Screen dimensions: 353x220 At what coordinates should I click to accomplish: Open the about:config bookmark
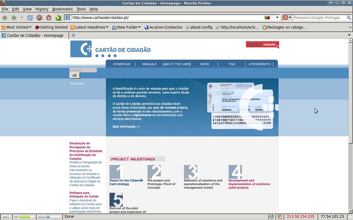click(x=199, y=27)
